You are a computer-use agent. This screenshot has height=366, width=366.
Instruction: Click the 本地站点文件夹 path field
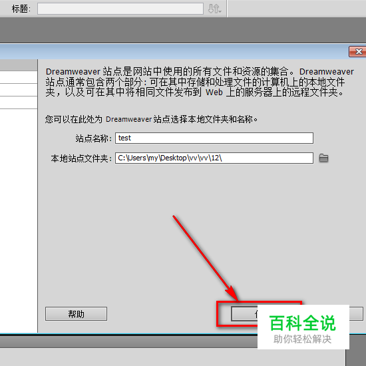point(214,158)
